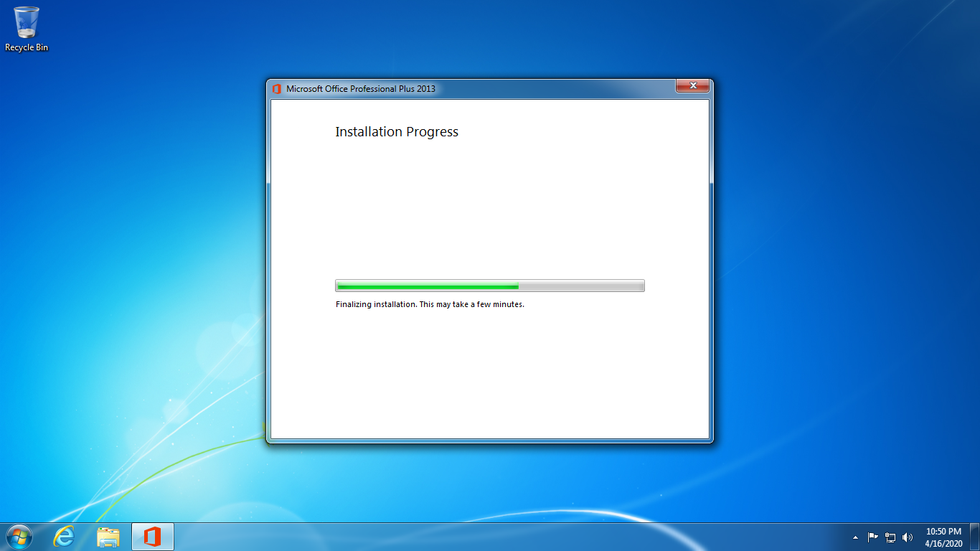Click the Microsoft Office Professional Plus 2013 title
This screenshot has width=980, height=551.
pos(361,89)
